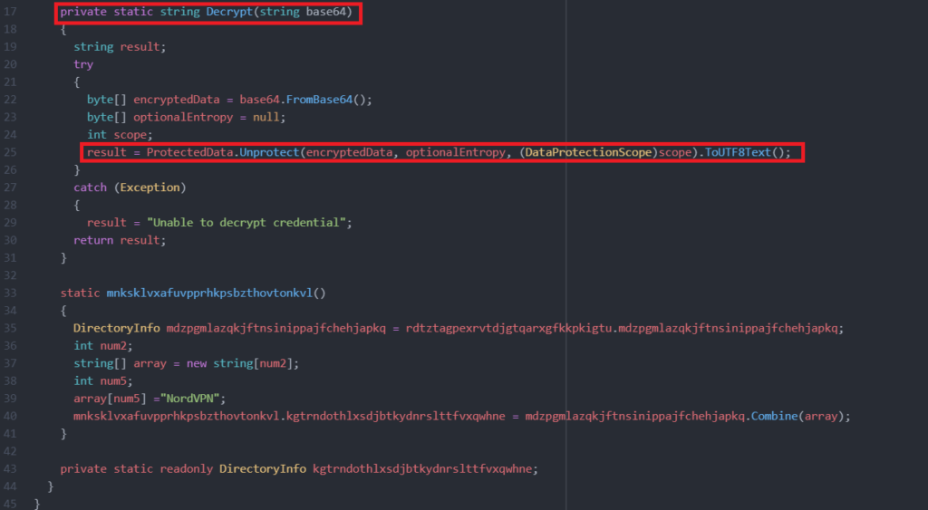The image size is (928, 510).
Task: Click the DataProtectionScope cast type
Action: coord(588,152)
